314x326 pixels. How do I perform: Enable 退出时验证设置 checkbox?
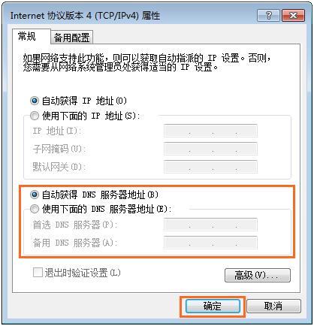point(38,273)
